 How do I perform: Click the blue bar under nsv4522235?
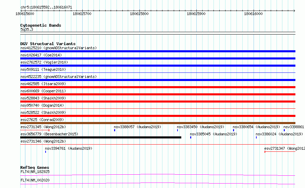(158, 80)
